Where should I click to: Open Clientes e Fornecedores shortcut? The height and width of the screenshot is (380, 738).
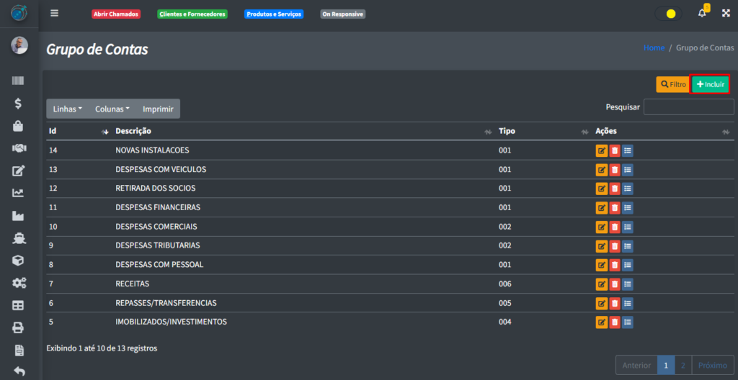click(192, 14)
